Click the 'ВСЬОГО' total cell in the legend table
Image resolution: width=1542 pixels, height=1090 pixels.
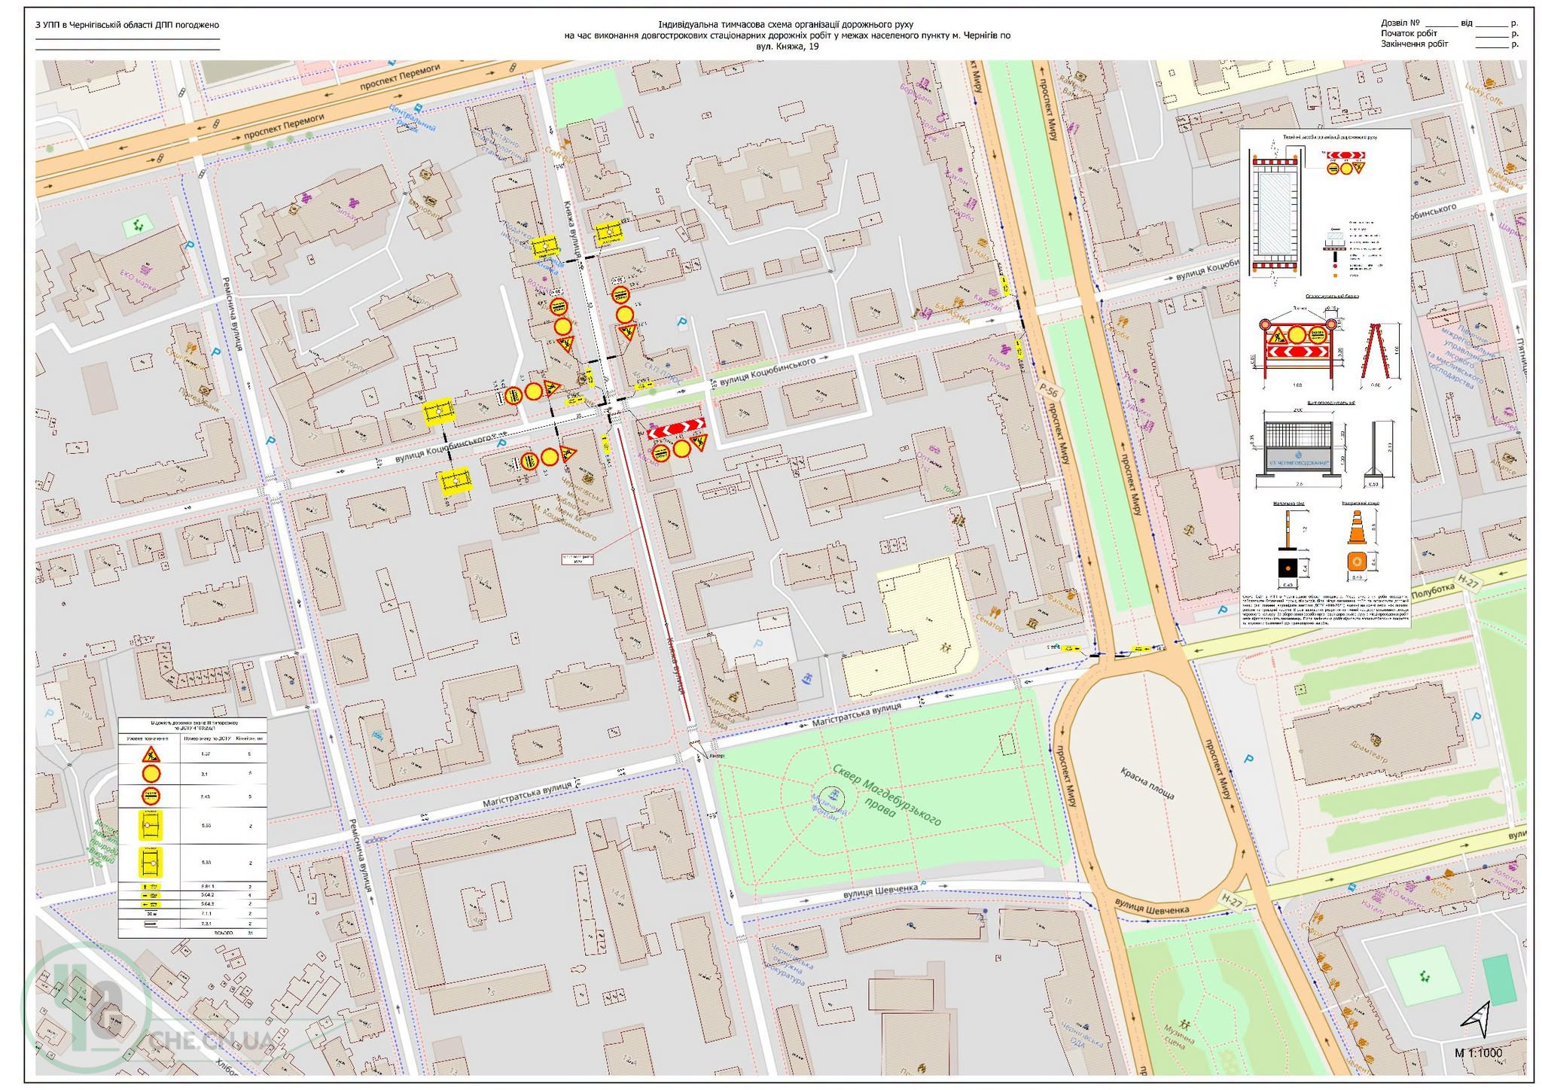224,933
